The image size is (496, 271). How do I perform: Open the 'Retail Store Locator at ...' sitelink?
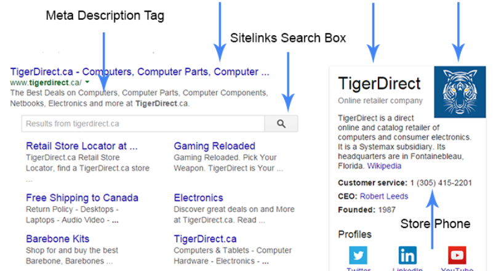82,146
